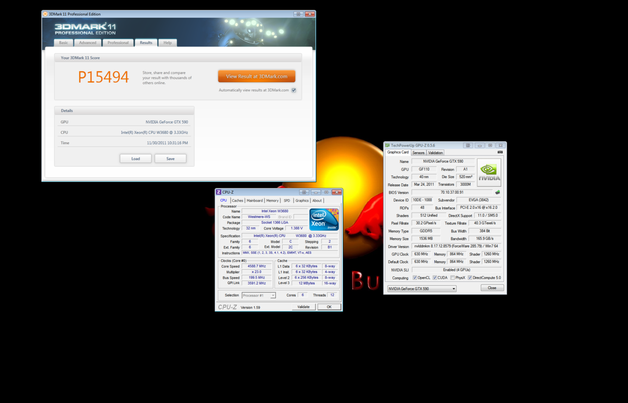Select the CPU tab in CPU-Z
Screen dimensions: 628x403
pyautogui.click(x=224, y=200)
